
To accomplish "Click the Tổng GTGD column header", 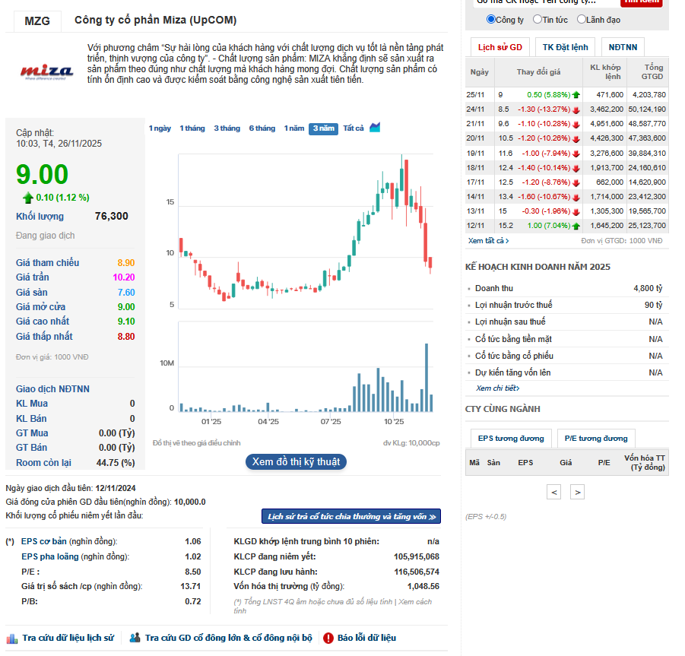I will pos(648,72).
